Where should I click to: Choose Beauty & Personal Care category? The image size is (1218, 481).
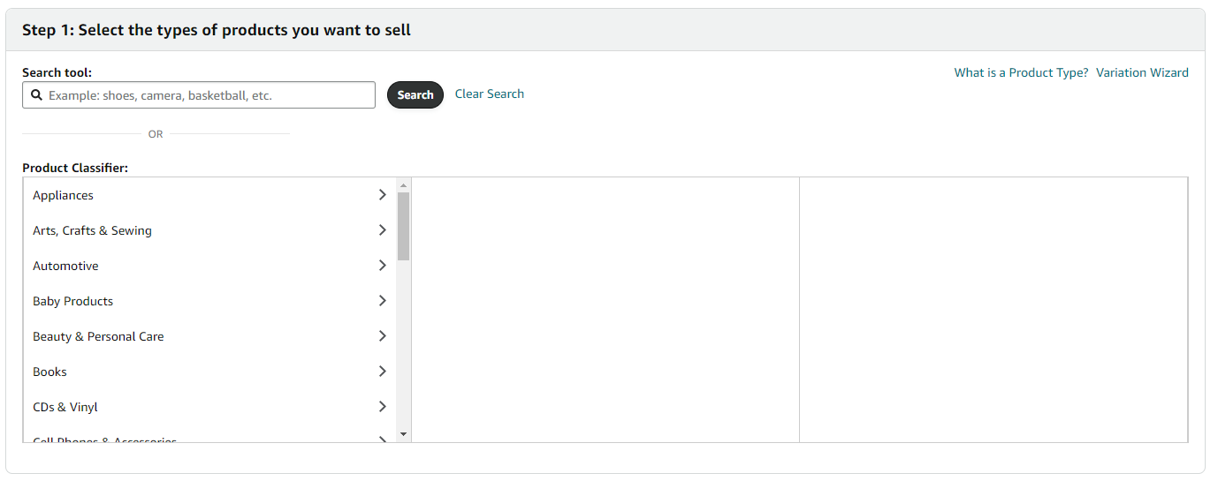click(98, 336)
